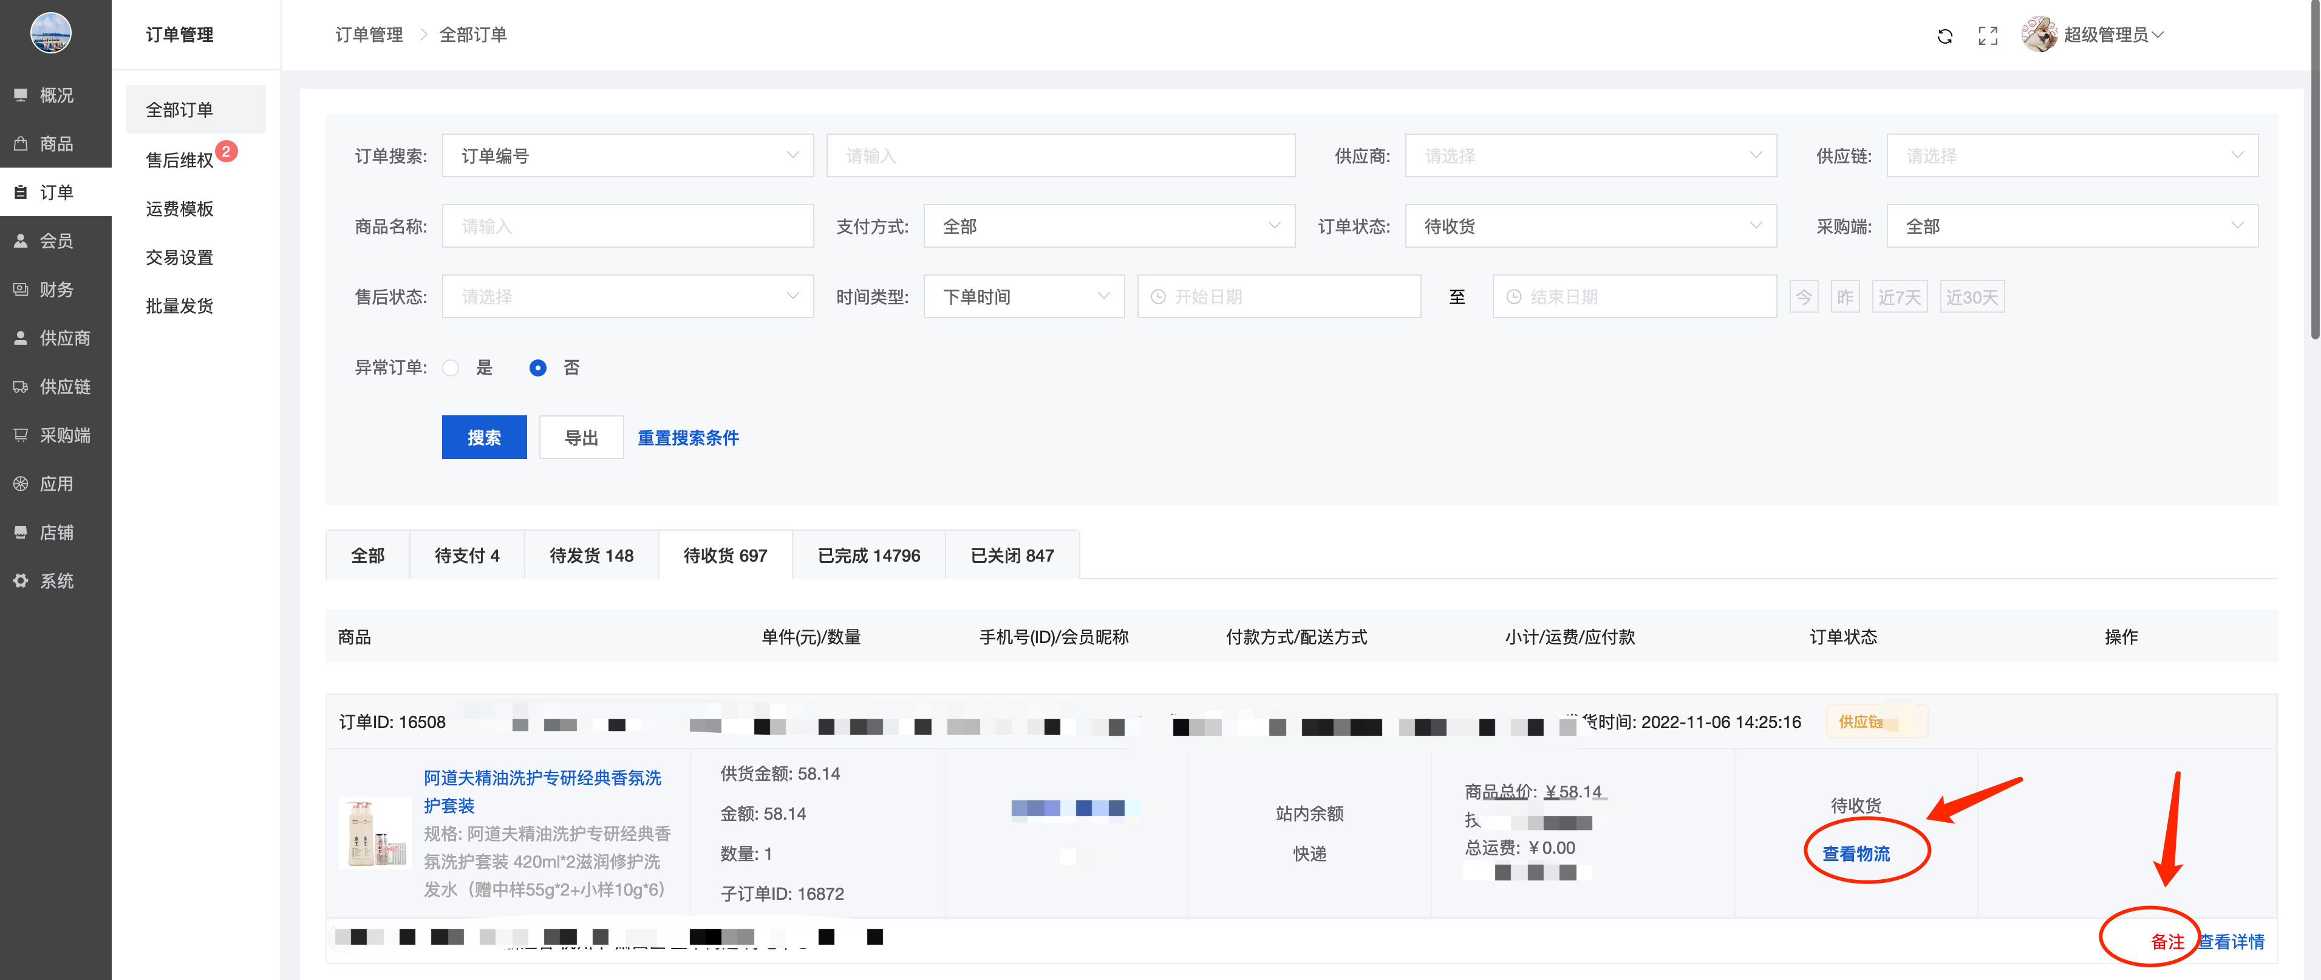Screen dimensions: 2321x980
Task: Click the blue 搜索 button
Action: coord(484,438)
